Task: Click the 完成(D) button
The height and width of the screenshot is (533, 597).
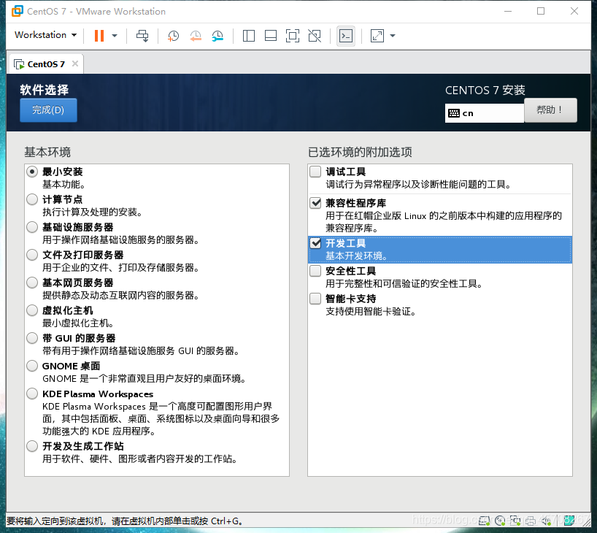Action: coord(48,110)
